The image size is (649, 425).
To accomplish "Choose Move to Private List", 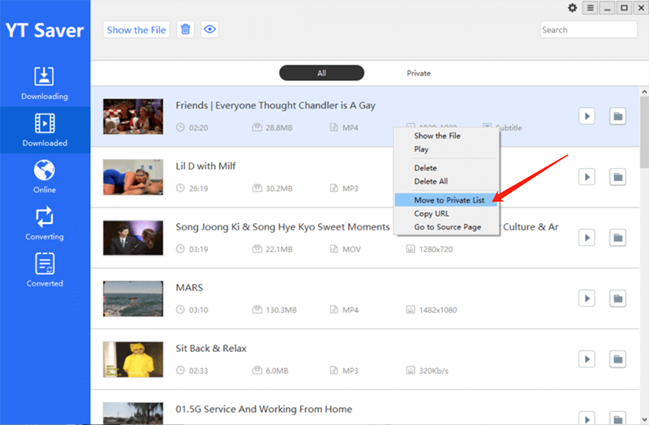I will [449, 200].
